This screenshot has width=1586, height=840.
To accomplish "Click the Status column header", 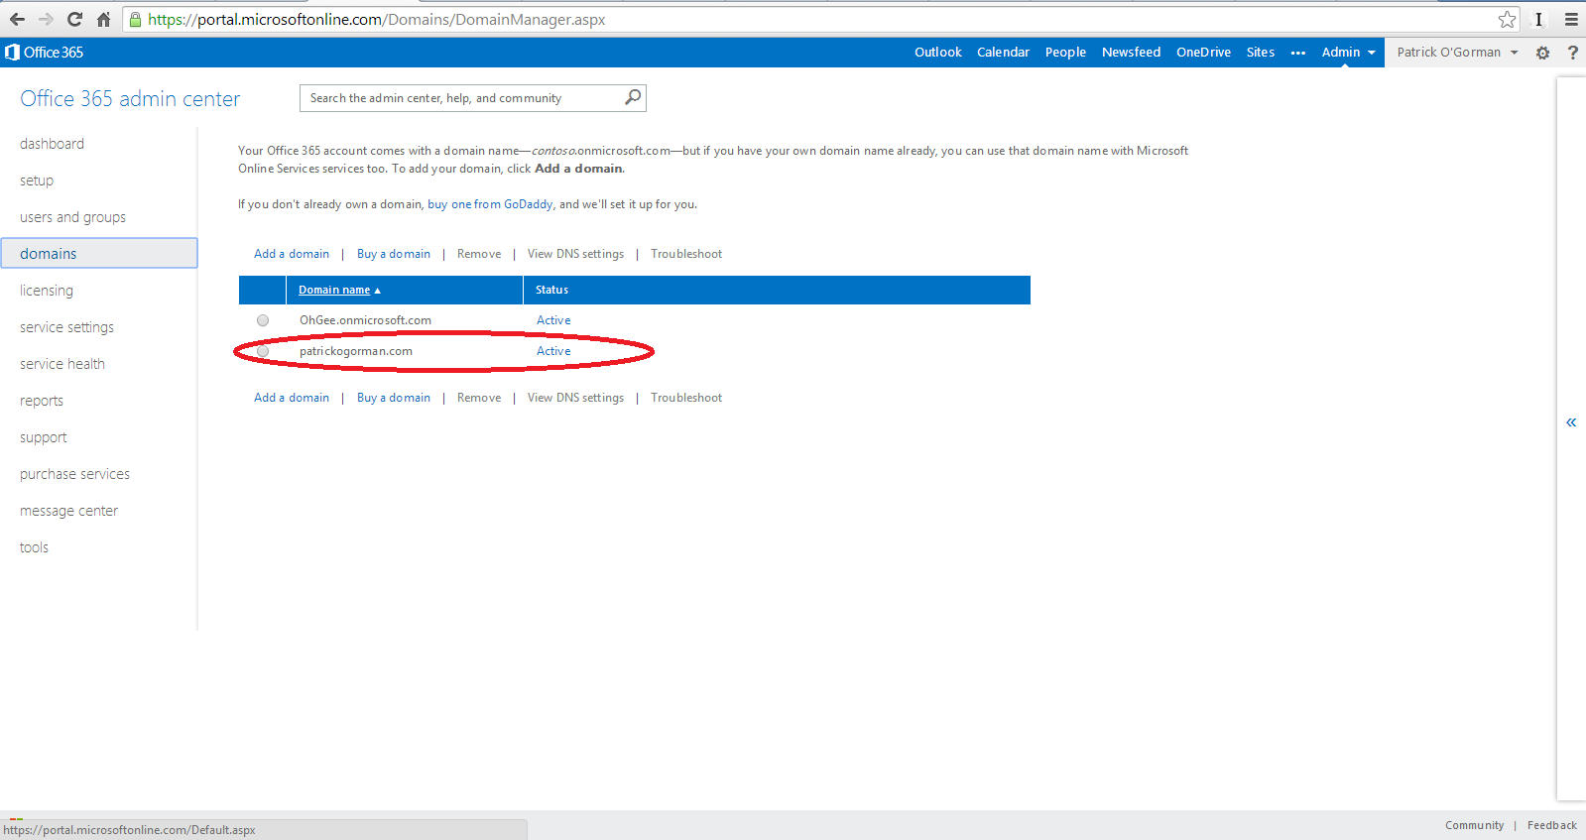I will pos(551,290).
